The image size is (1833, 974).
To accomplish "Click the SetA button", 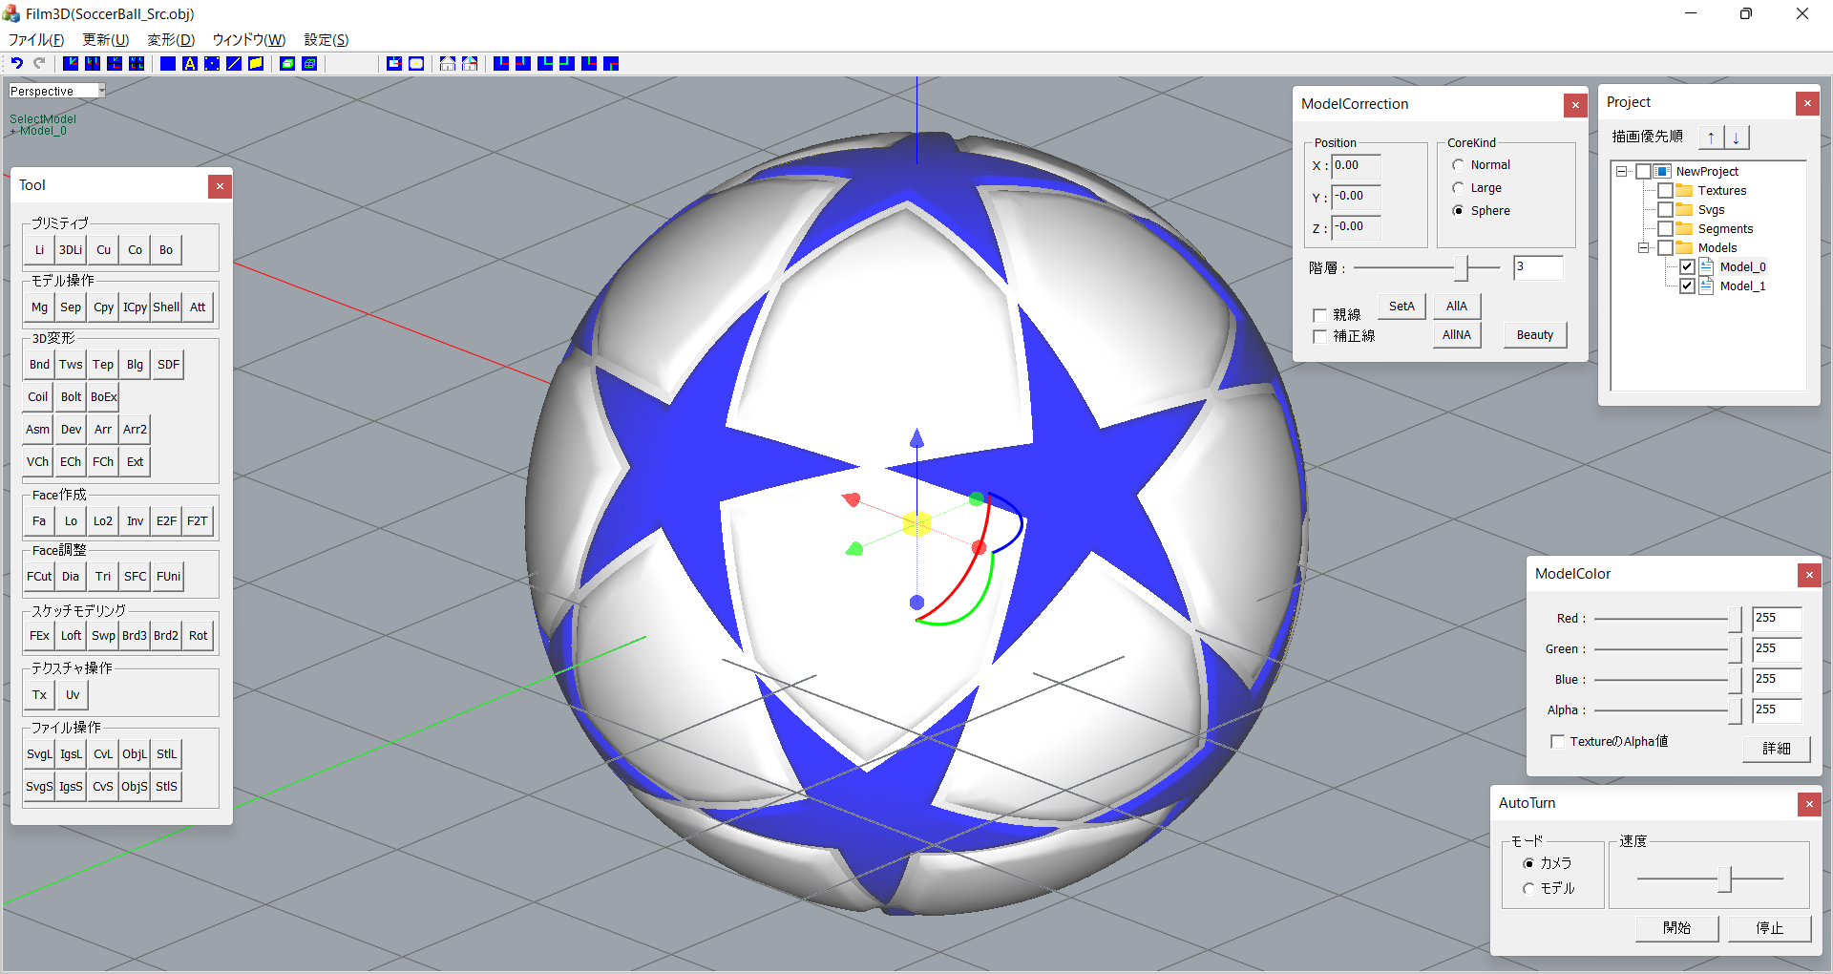I will [x=1401, y=307].
